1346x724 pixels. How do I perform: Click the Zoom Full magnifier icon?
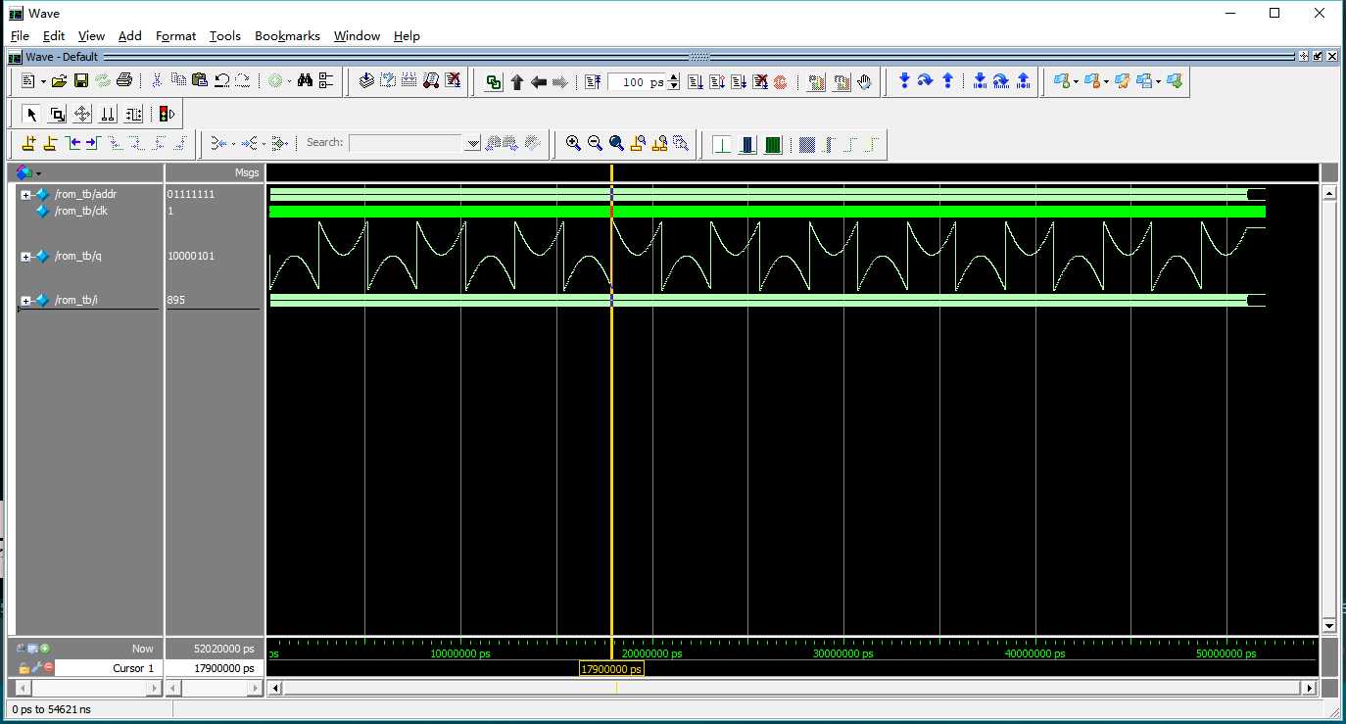pyautogui.click(x=616, y=143)
